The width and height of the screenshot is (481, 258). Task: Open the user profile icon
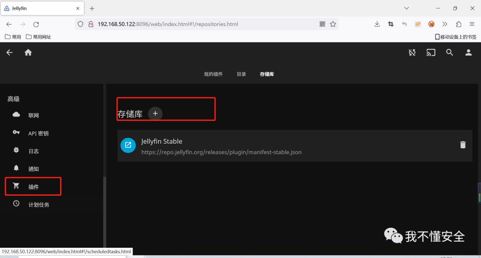pyautogui.click(x=469, y=52)
